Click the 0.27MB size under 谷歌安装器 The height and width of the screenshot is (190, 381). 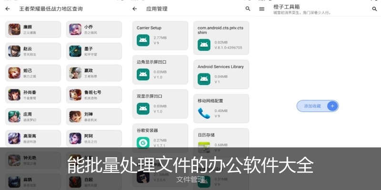(160, 140)
